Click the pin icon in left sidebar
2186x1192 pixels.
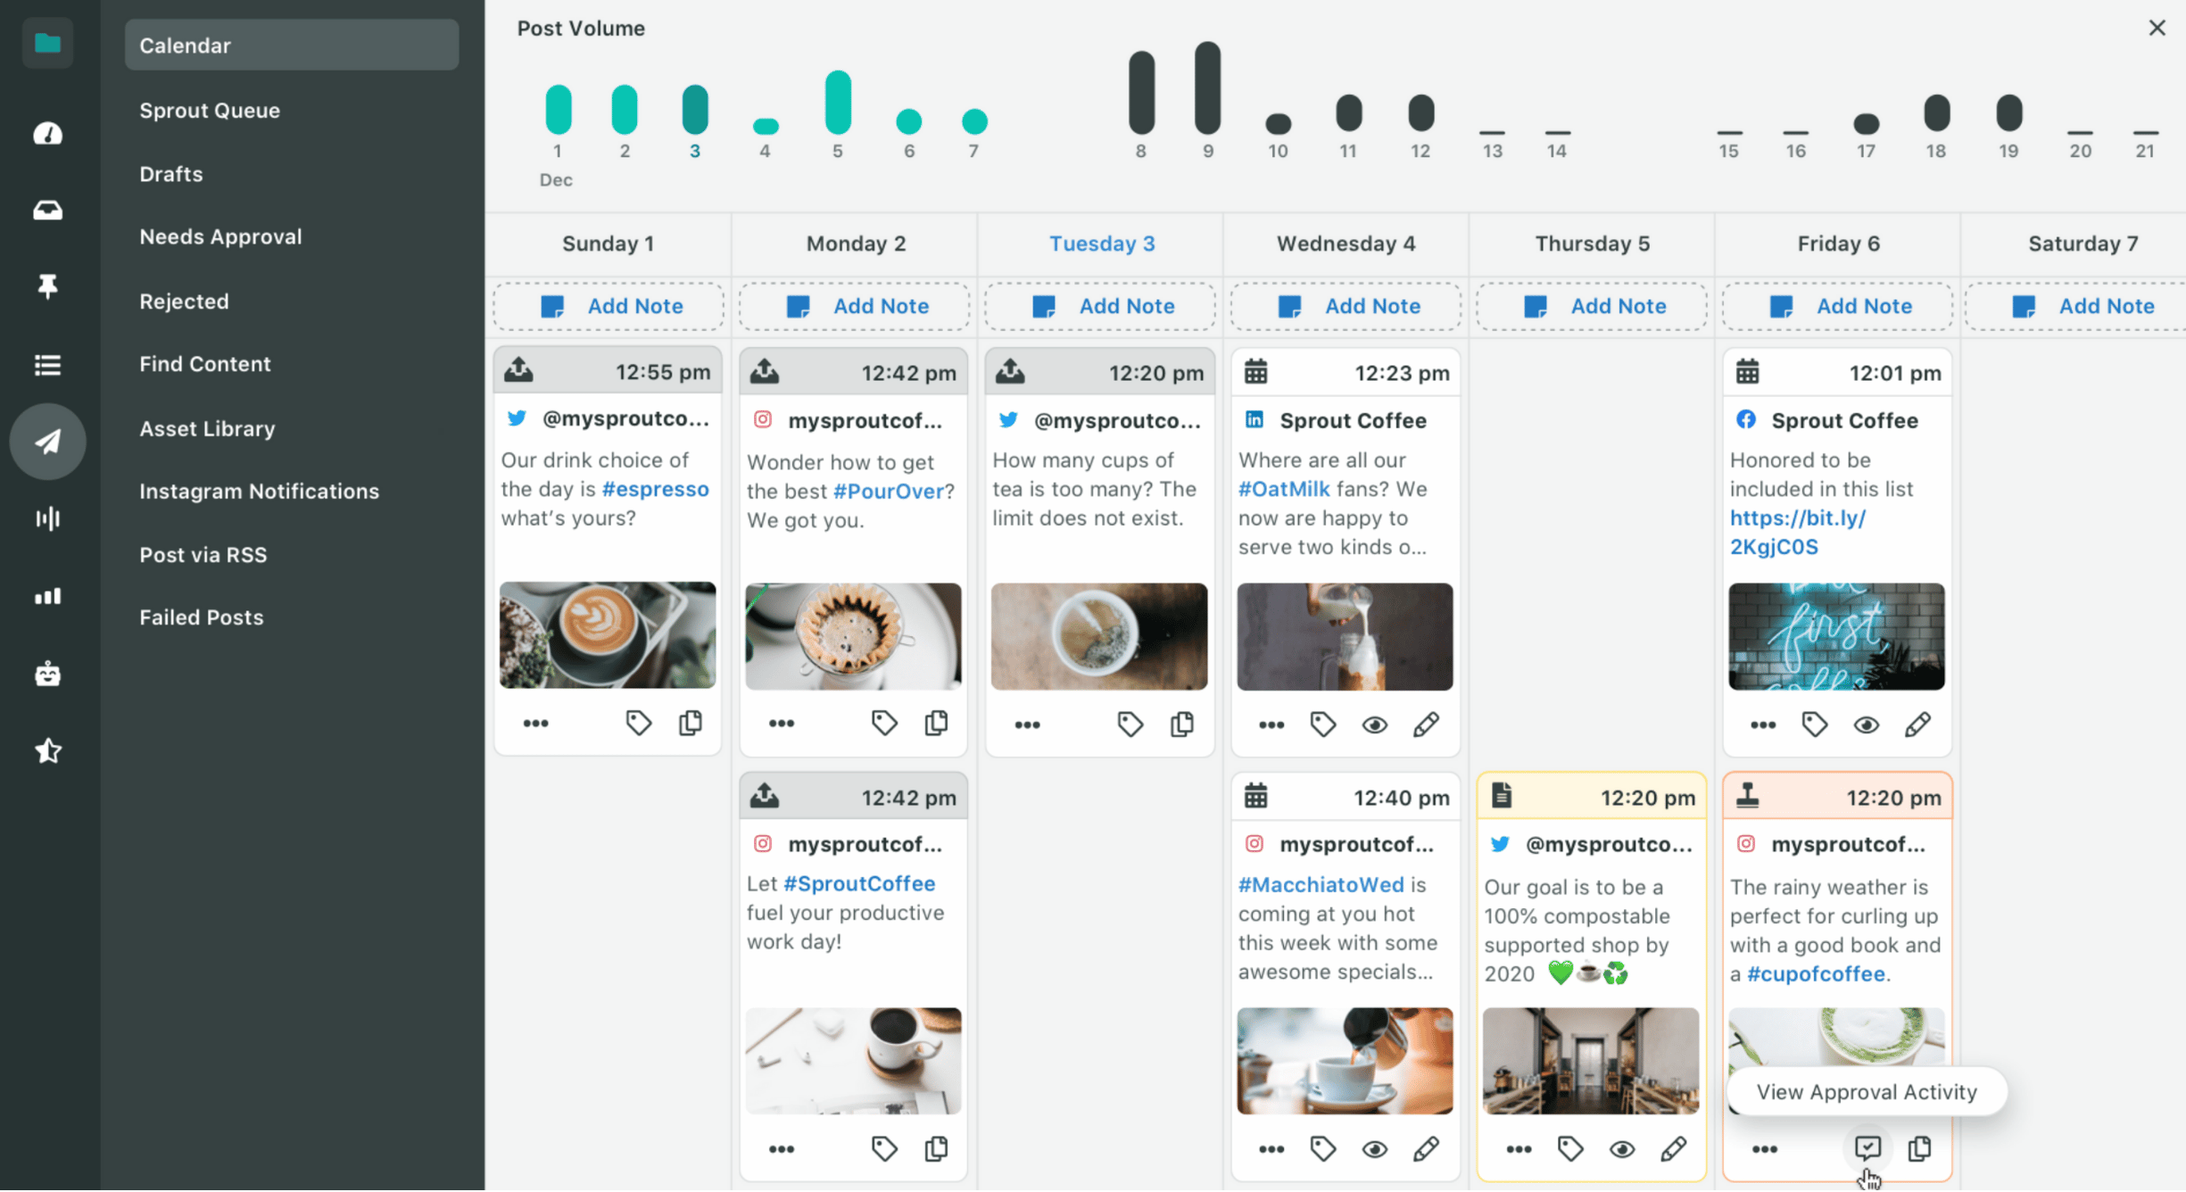click(x=47, y=286)
